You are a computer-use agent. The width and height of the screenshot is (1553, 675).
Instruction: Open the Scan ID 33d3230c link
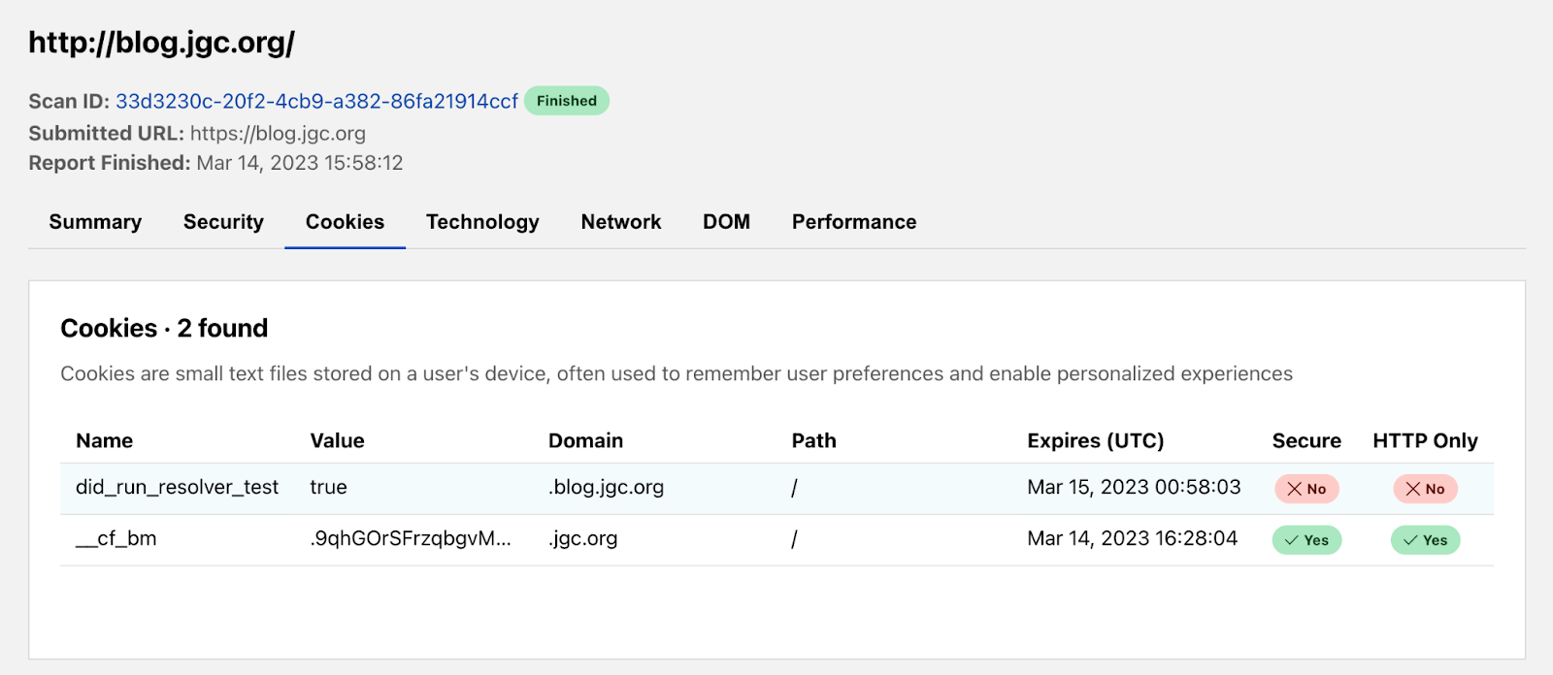click(316, 101)
